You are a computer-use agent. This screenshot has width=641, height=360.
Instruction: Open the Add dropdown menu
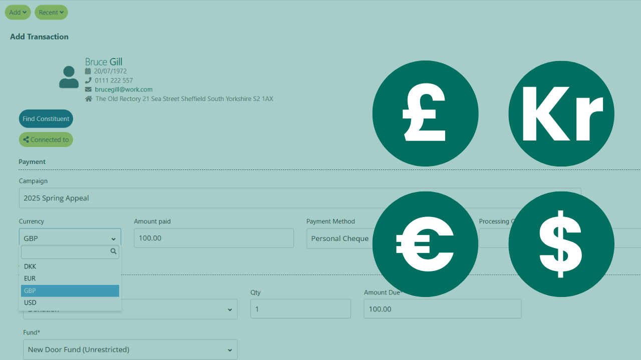(18, 12)
